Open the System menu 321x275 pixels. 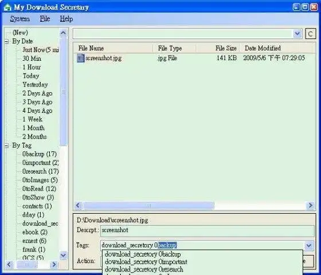(20, 19)
